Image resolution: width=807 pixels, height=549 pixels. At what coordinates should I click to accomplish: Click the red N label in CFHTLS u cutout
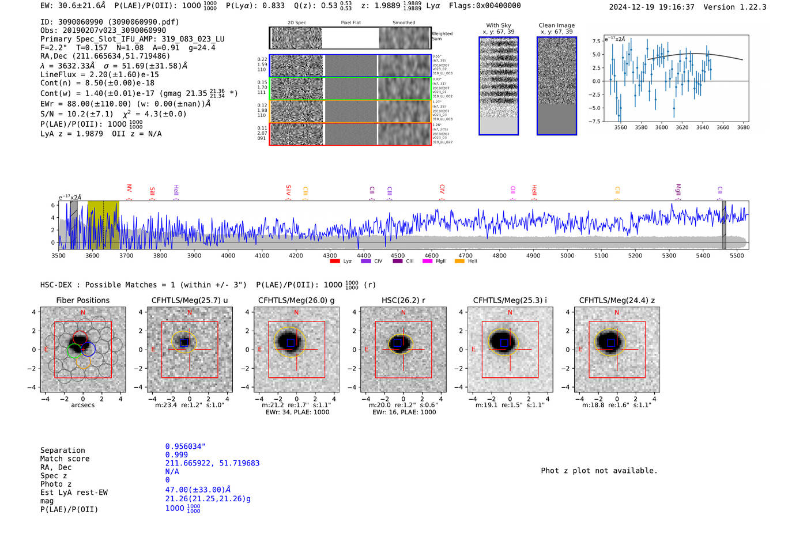(190, 313)
